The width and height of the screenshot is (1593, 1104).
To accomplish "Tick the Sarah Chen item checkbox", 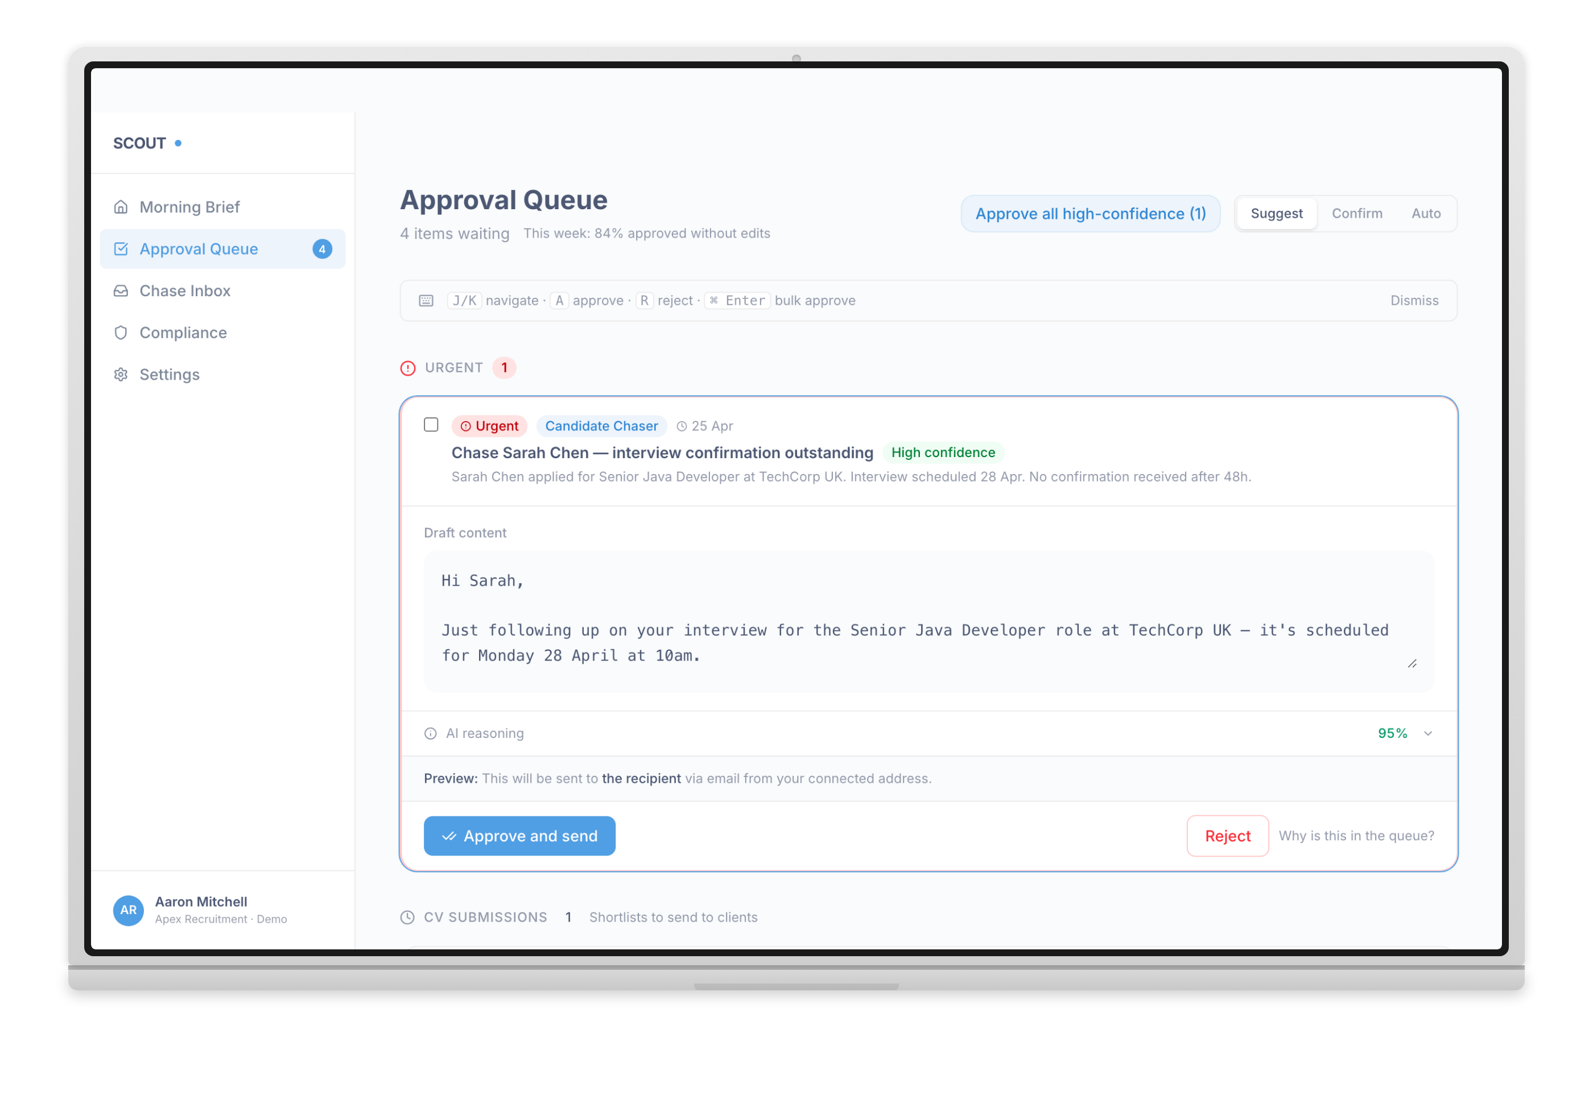I will 431,425.
